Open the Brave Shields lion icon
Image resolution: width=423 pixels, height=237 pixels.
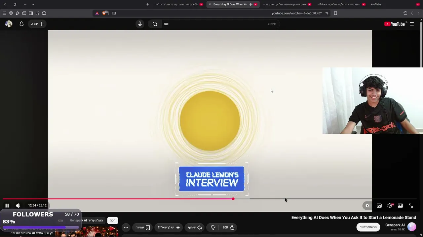(x=104, y=13)
